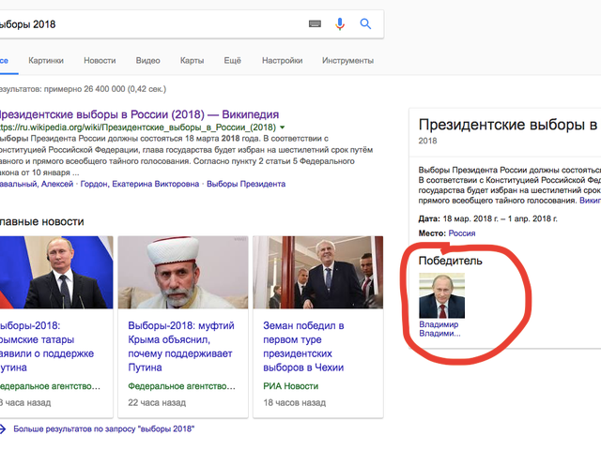Activate voice search microphone icon
This screenshot has height=450, width=601.
point(340,23)
